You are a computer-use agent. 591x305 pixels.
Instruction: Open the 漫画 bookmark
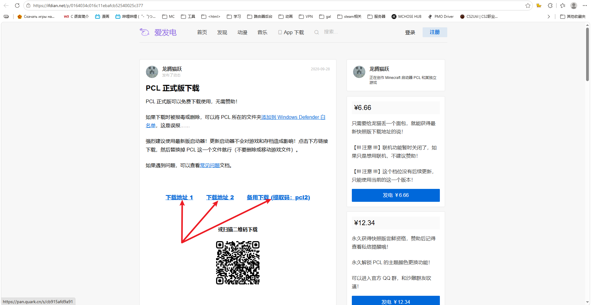tap(102, 17)
